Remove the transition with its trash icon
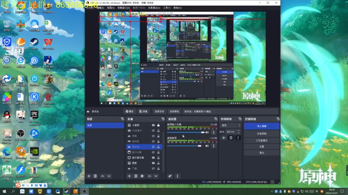The width and height of the screenshot is (348, 195). click(231, 138)
